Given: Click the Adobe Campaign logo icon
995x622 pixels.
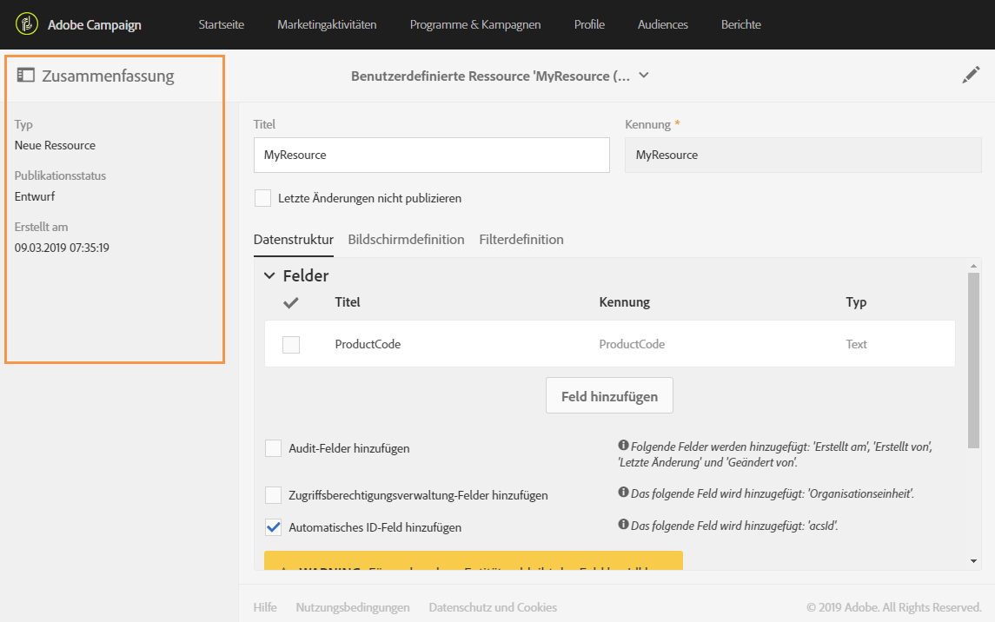Looking at the screenshot, I should [x=27, y=24].
